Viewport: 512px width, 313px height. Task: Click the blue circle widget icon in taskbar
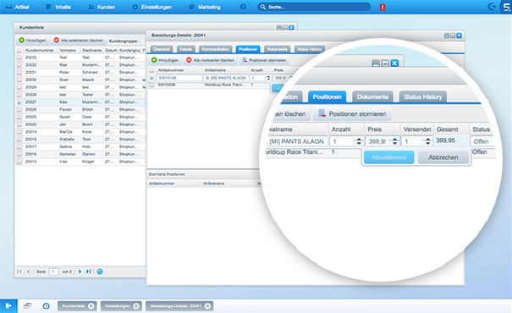(47, 306)
